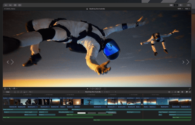Select the Chute Flapping 2 audio clip
Screen dimensions: 195x125
click(163, 112)
